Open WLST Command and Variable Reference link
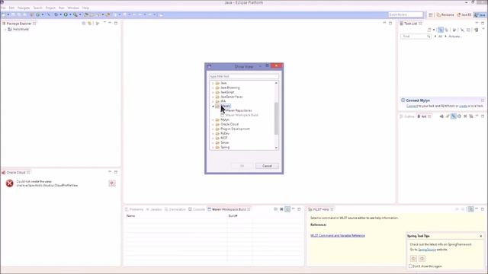 [x=337, y=235]
